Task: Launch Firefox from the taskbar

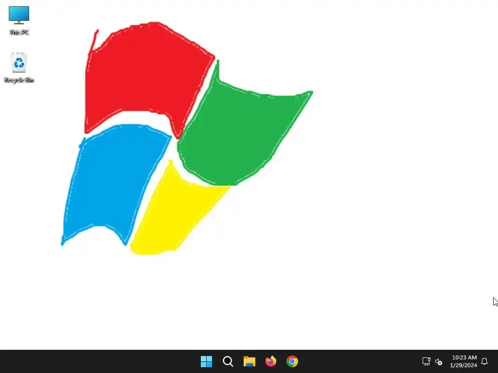Action: (x=270, y=361)
